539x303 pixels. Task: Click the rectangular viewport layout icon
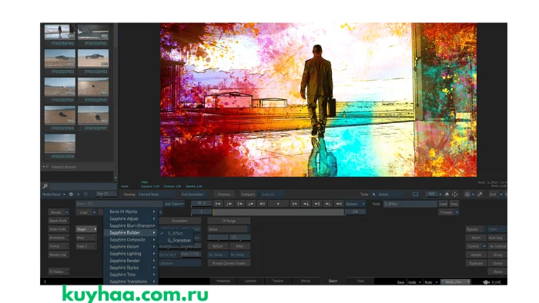coord(415,195)
